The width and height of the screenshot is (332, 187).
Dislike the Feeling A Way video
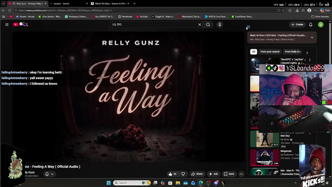[183, 174]
